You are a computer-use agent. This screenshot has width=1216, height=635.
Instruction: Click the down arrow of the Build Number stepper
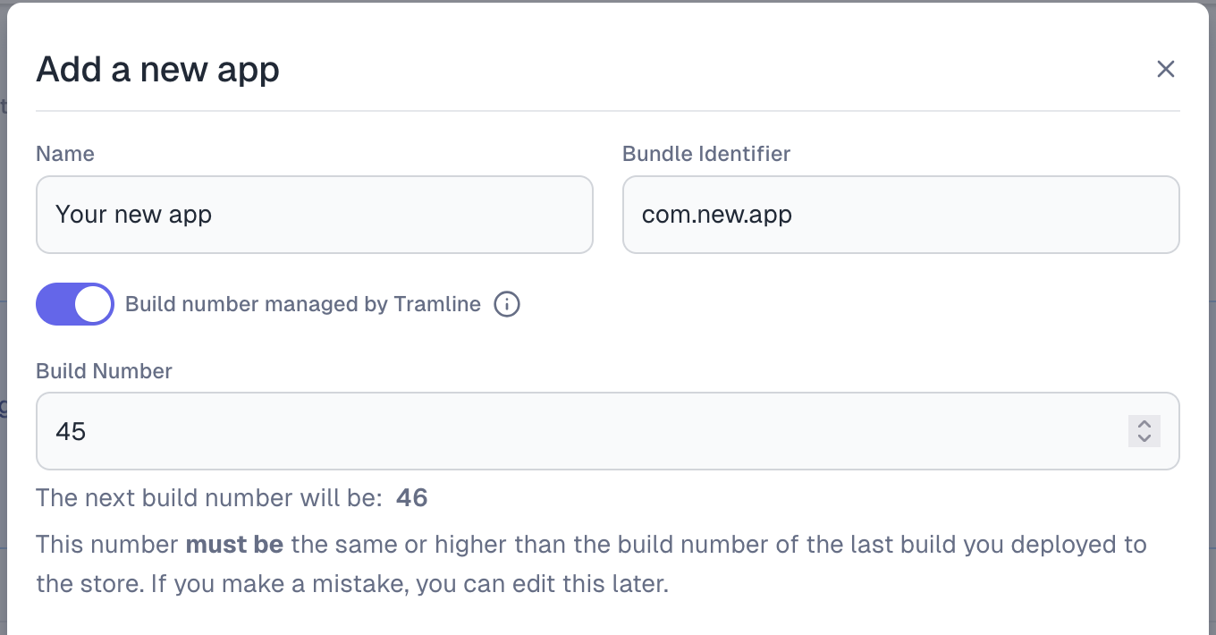pyautogui.click(x=1144, y=437)
